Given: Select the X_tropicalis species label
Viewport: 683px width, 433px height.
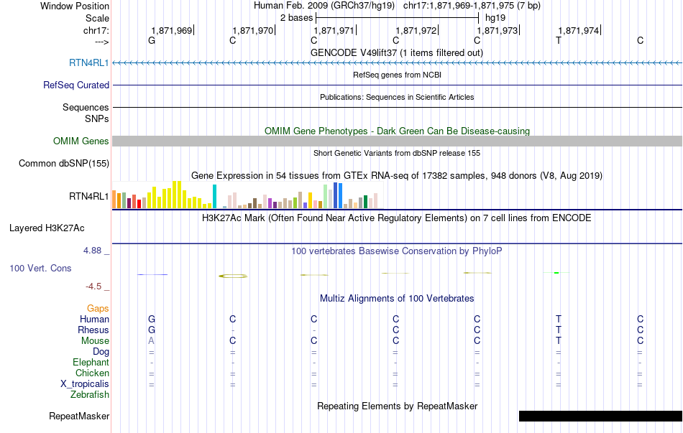Looking at the screenshot, I should (85, 384).
